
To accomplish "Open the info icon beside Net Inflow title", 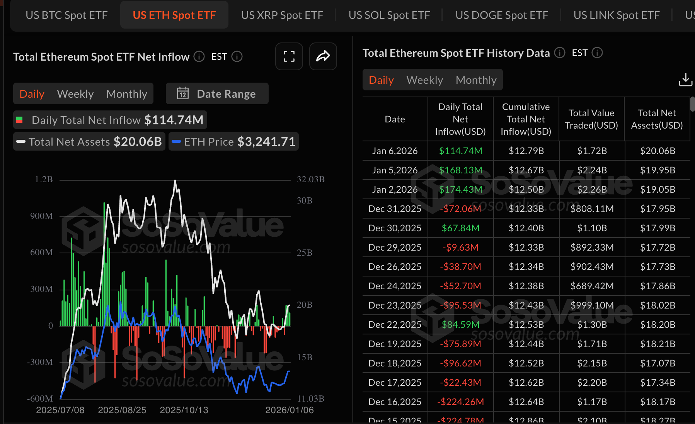I will (199, 56).
